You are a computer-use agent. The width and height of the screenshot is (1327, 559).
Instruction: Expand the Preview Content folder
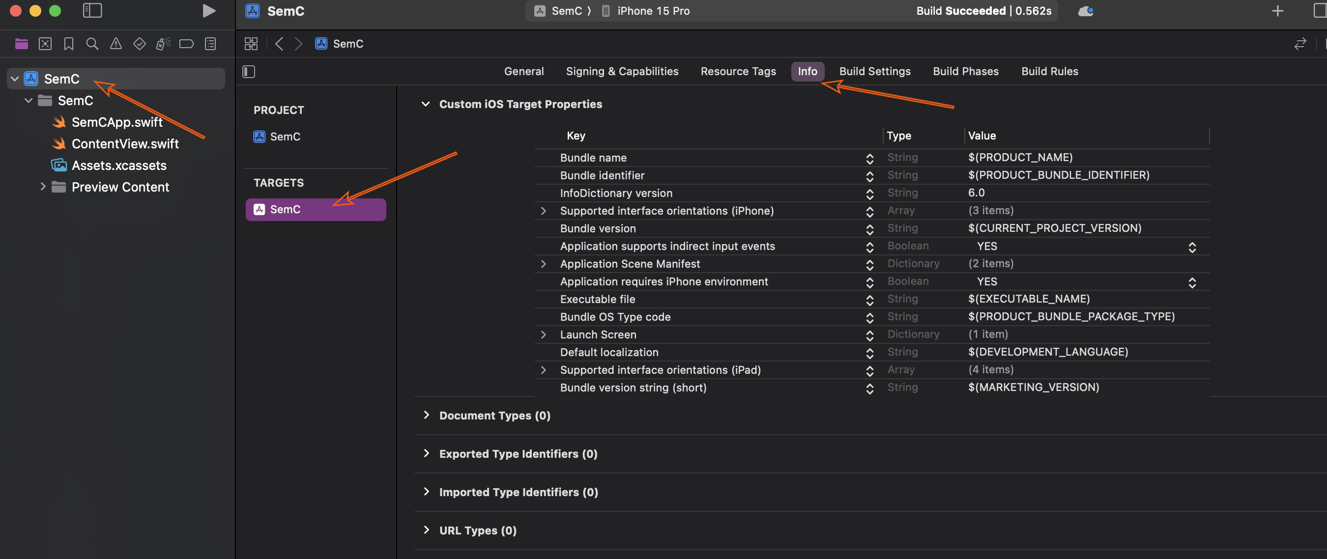pyautogui.click(x=43, y=187)
